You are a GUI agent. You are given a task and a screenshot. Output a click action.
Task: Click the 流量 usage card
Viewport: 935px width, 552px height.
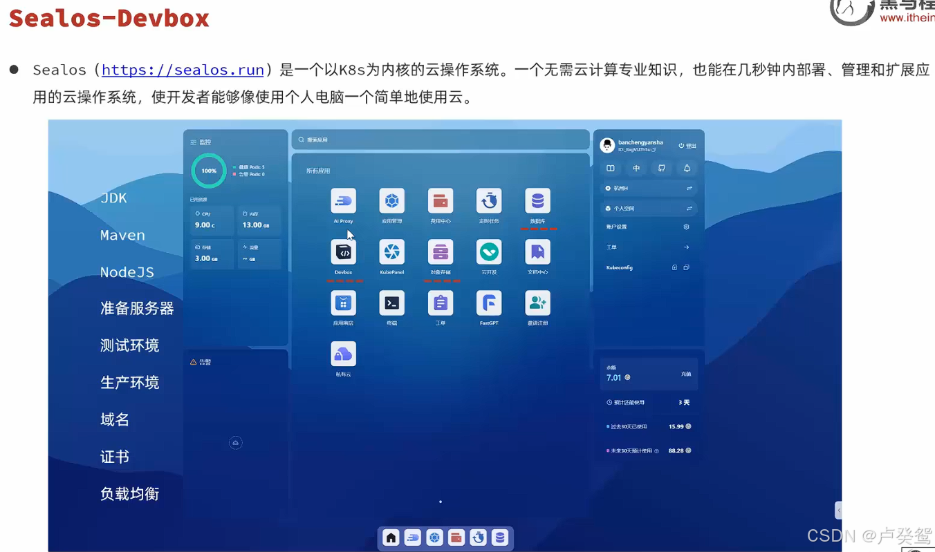pyautogui.click(x=259, y=254)
